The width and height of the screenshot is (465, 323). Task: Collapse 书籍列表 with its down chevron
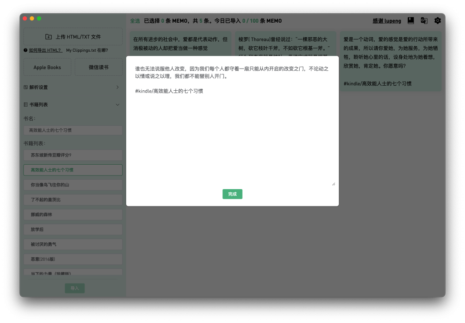coord(118,104)
